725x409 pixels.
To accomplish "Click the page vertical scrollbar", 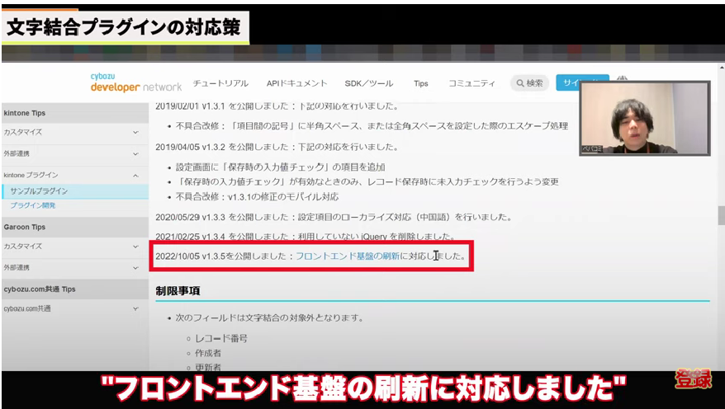I will click(x=722, y=217).
